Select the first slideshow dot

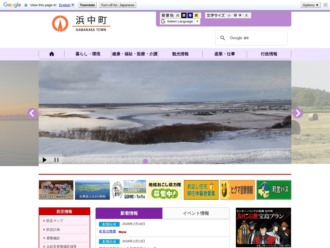(145, 161)
